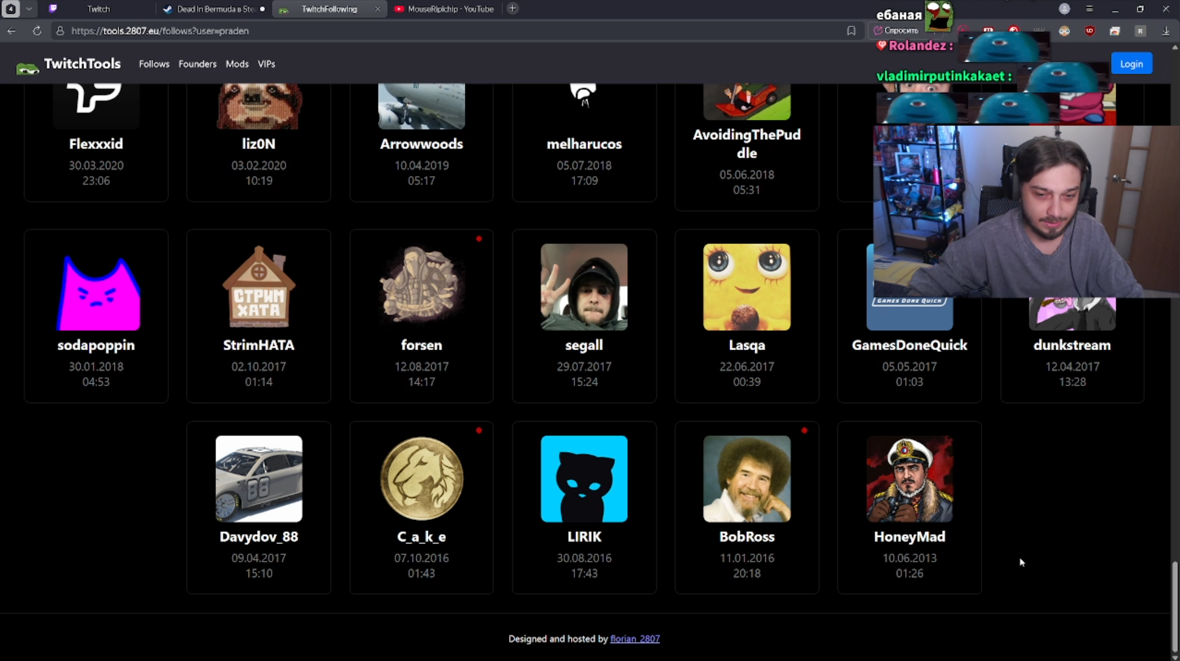Click the bookmark icon in address bar
1180x661 pixels.
[x=851, y=31]
